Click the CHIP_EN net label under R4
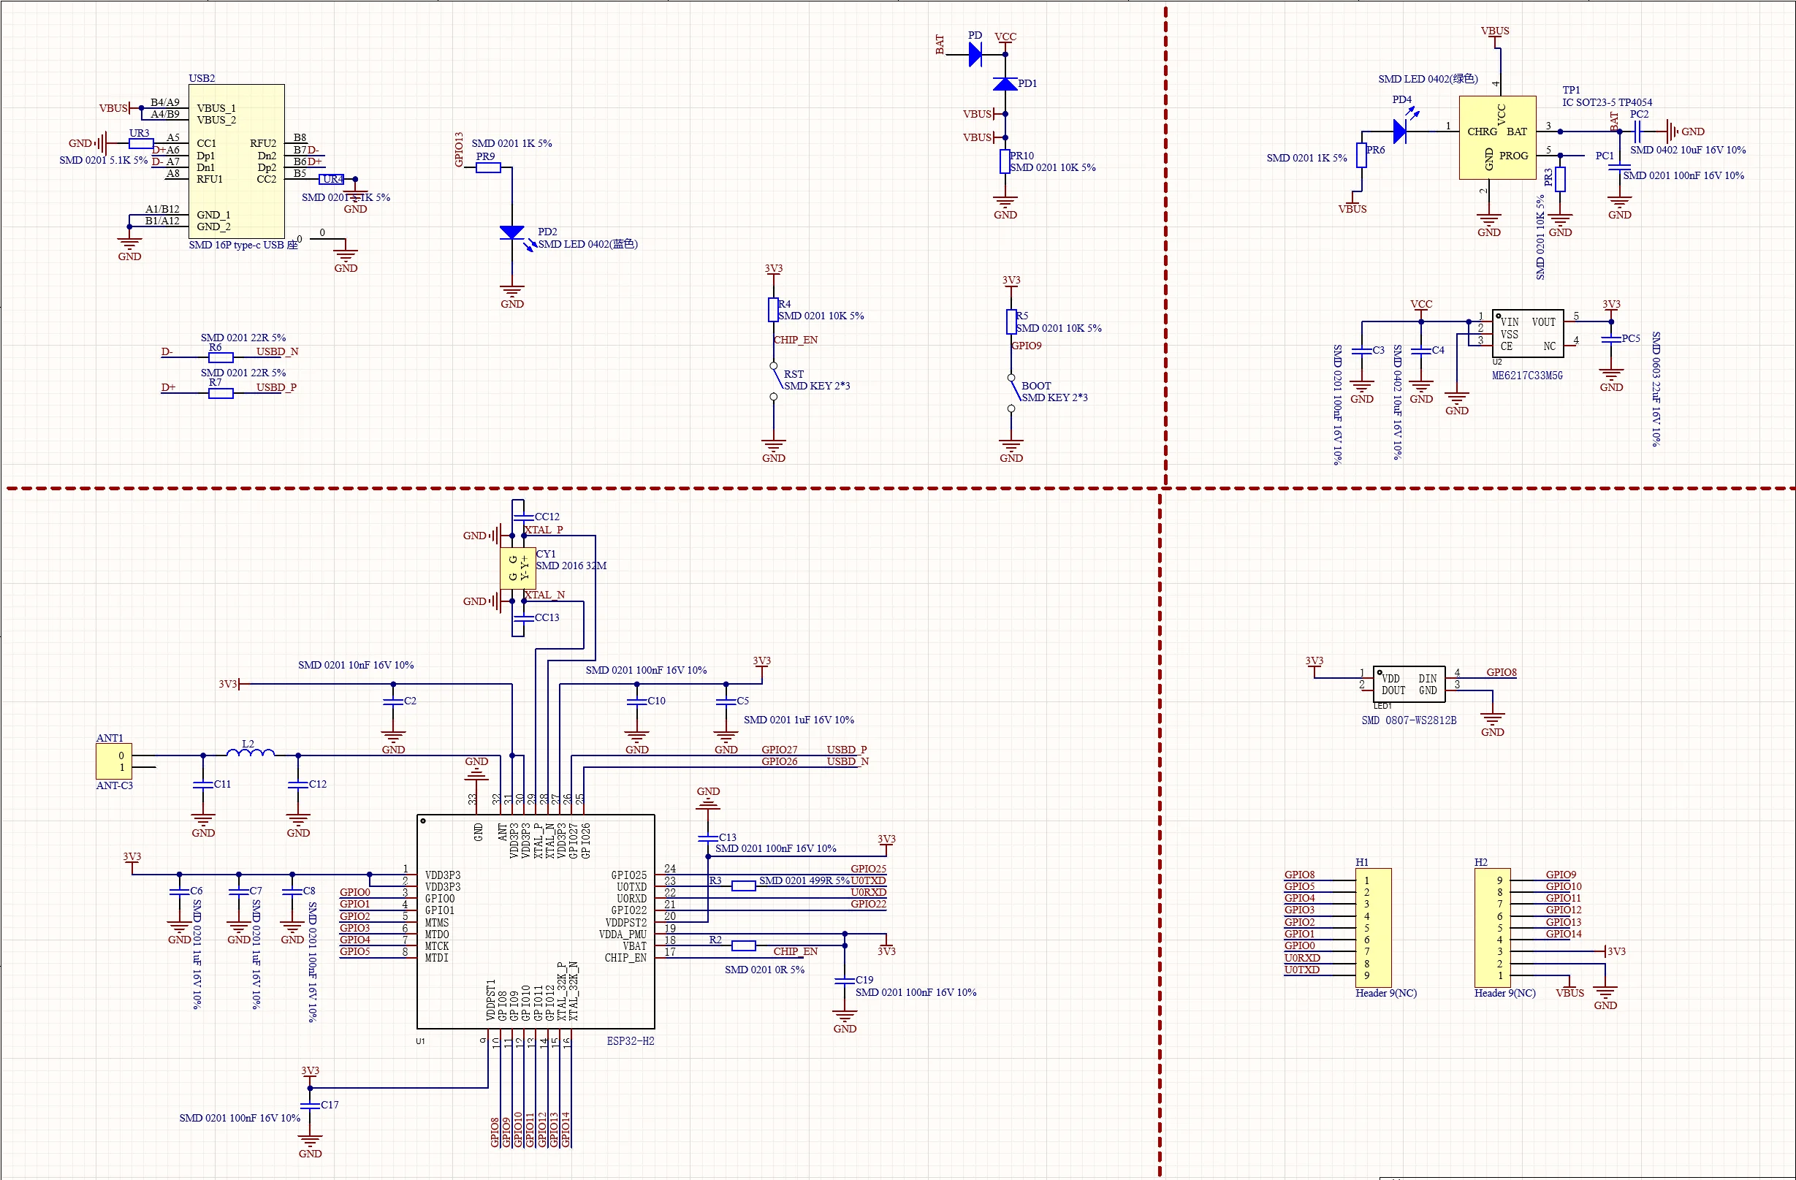This screenshot has height=1180, width=1796. tap(796, 340)
